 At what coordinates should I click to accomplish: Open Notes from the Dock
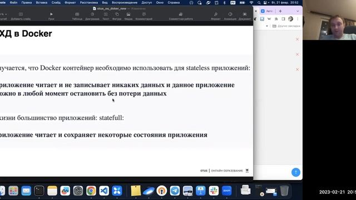pyautogui.click(x=52, y=191)
